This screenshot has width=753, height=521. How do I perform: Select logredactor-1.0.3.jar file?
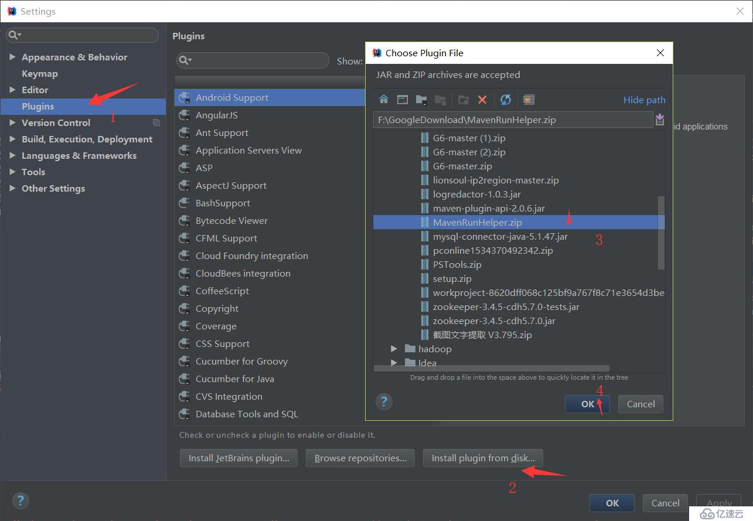click(476, 194)
